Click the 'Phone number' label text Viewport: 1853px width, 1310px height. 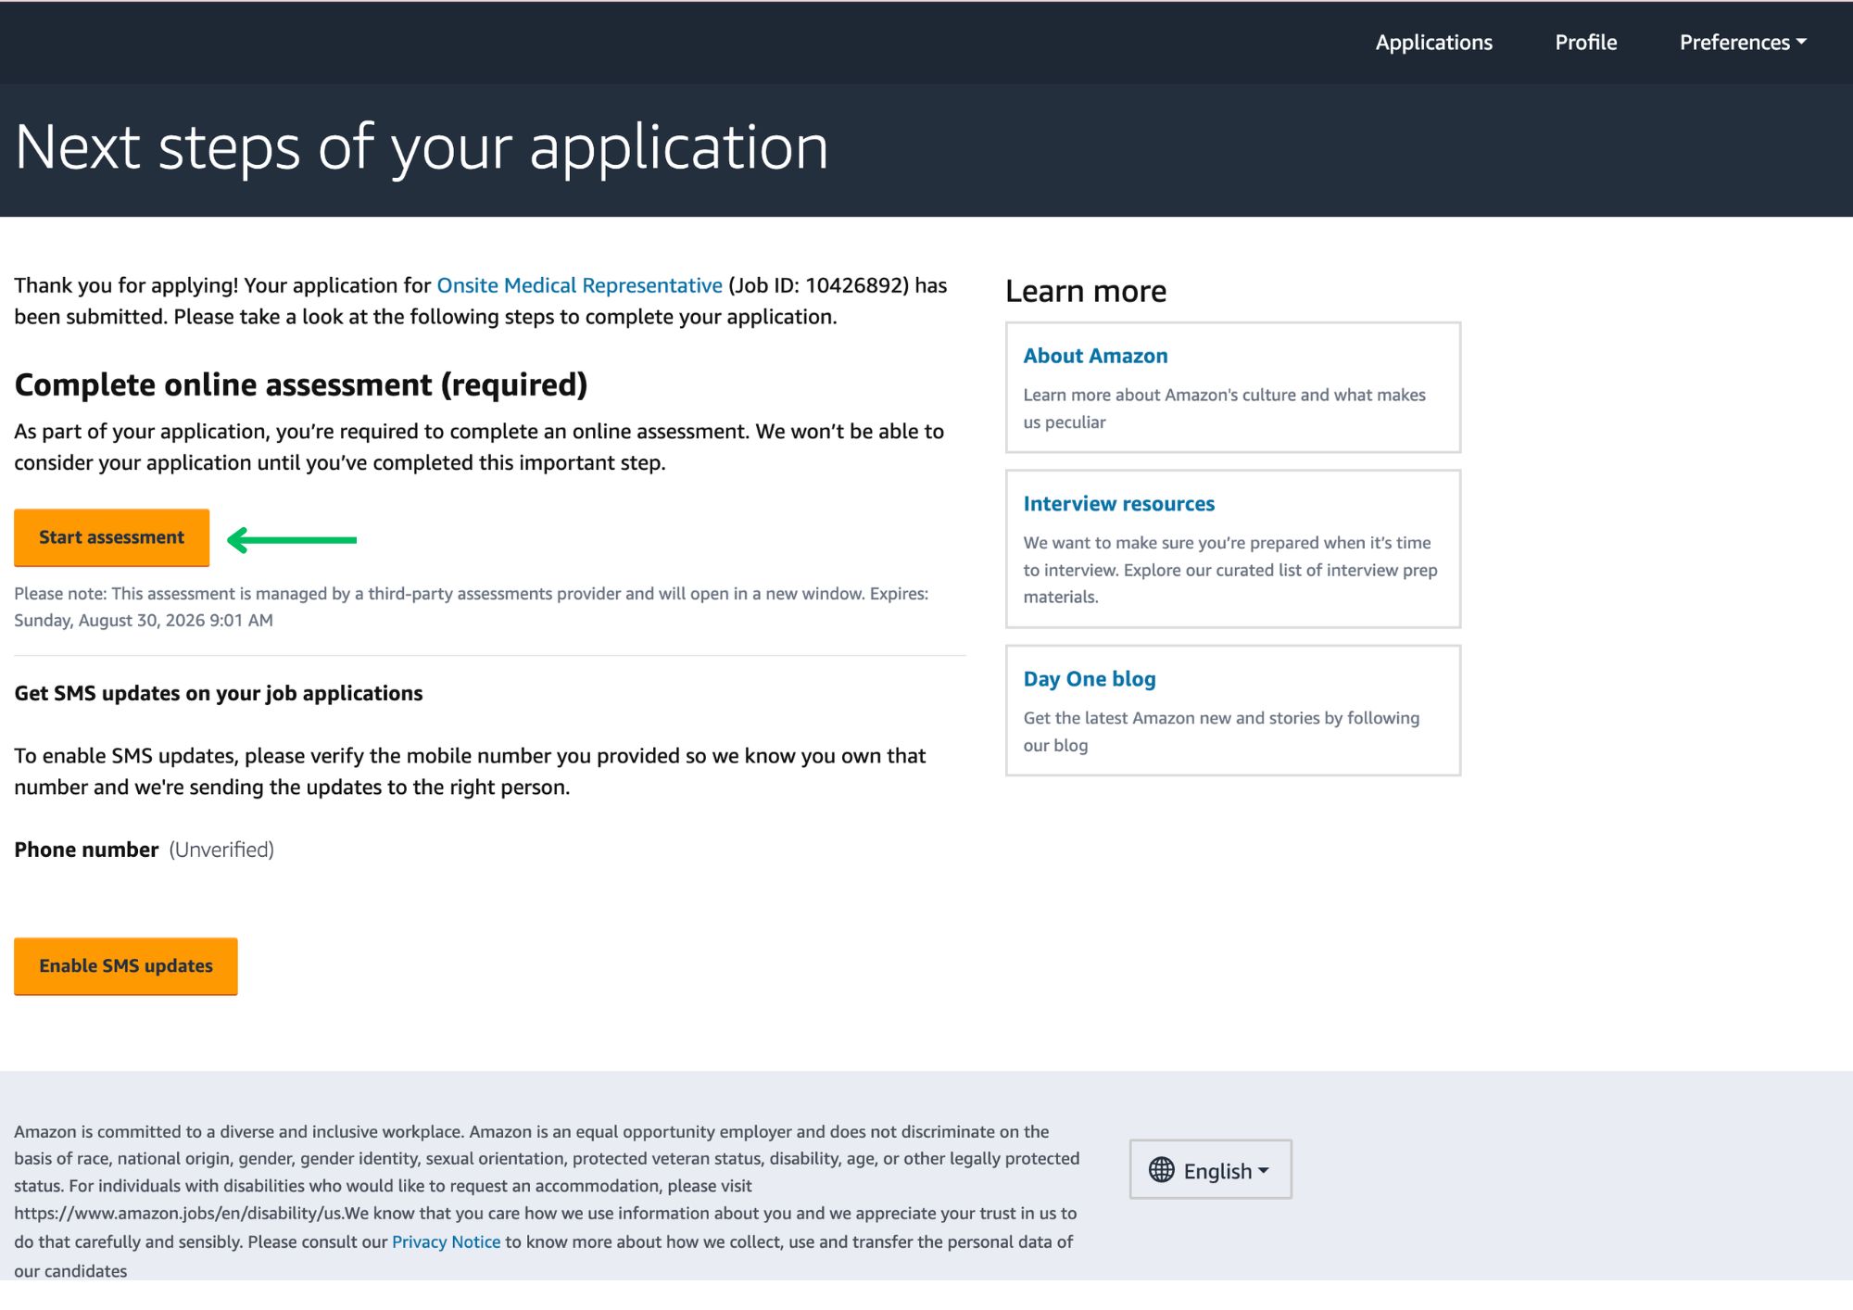86,850
